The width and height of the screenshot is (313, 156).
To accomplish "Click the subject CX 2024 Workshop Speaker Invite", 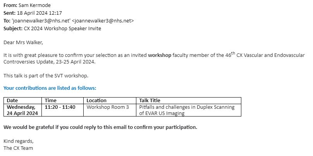I will click(x=62, y=29).
